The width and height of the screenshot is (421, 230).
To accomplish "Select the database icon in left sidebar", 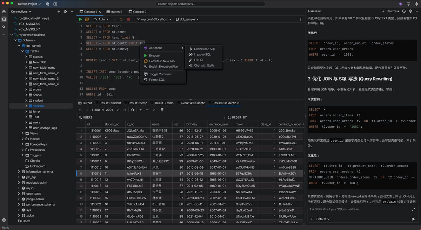I will point(4,19).
